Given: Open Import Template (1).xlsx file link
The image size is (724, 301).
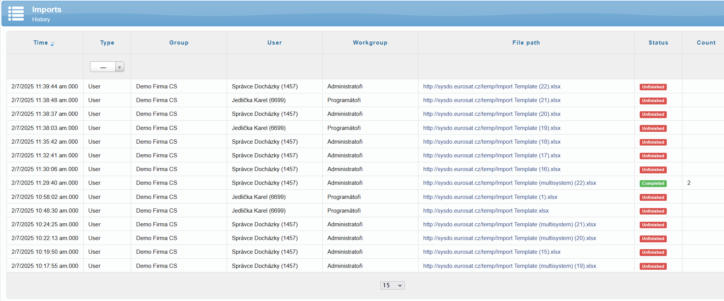Looking at the screenshot, I should tap(490, 197).
